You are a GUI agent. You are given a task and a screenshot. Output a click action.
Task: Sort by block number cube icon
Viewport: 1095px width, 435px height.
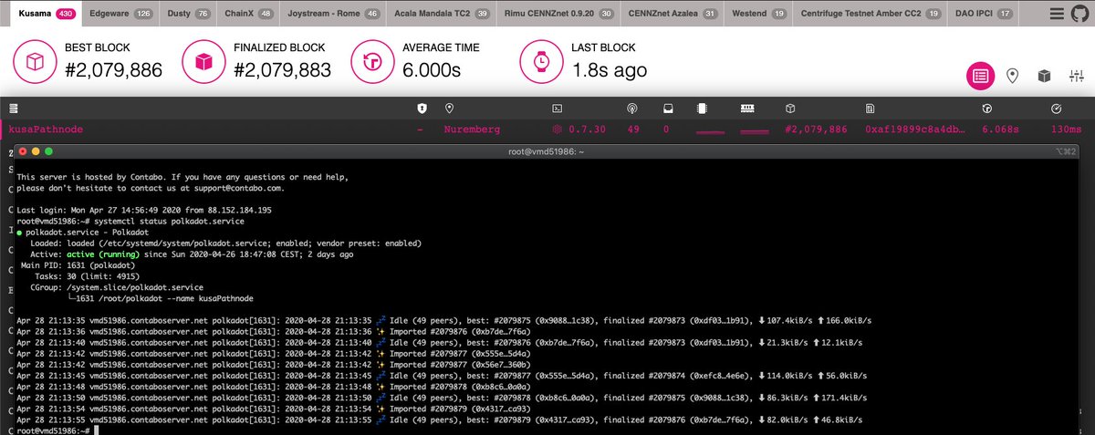[x=790, y=109]
